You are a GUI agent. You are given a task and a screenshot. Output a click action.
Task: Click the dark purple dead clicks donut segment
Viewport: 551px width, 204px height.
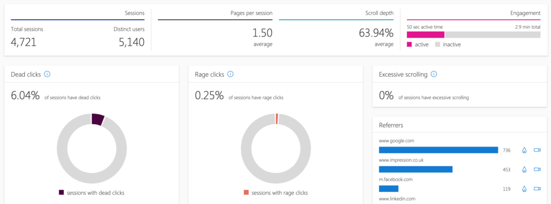click(x=98, y=120)
